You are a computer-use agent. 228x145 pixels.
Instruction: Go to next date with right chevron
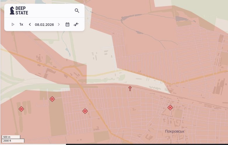(59, 24)
